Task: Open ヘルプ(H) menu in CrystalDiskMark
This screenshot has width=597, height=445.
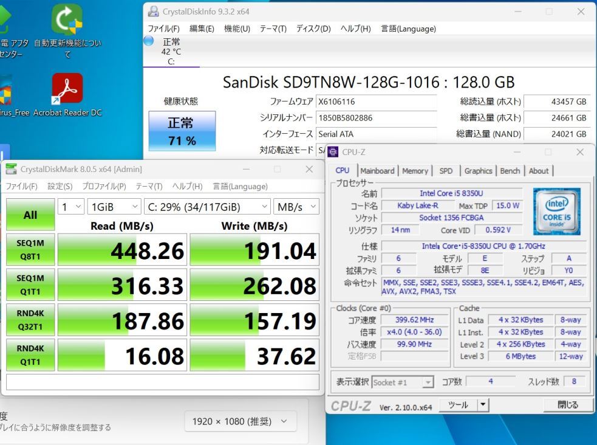Action: 187,186
